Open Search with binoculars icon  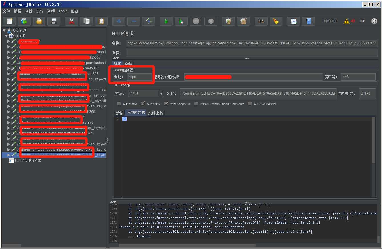261,21
